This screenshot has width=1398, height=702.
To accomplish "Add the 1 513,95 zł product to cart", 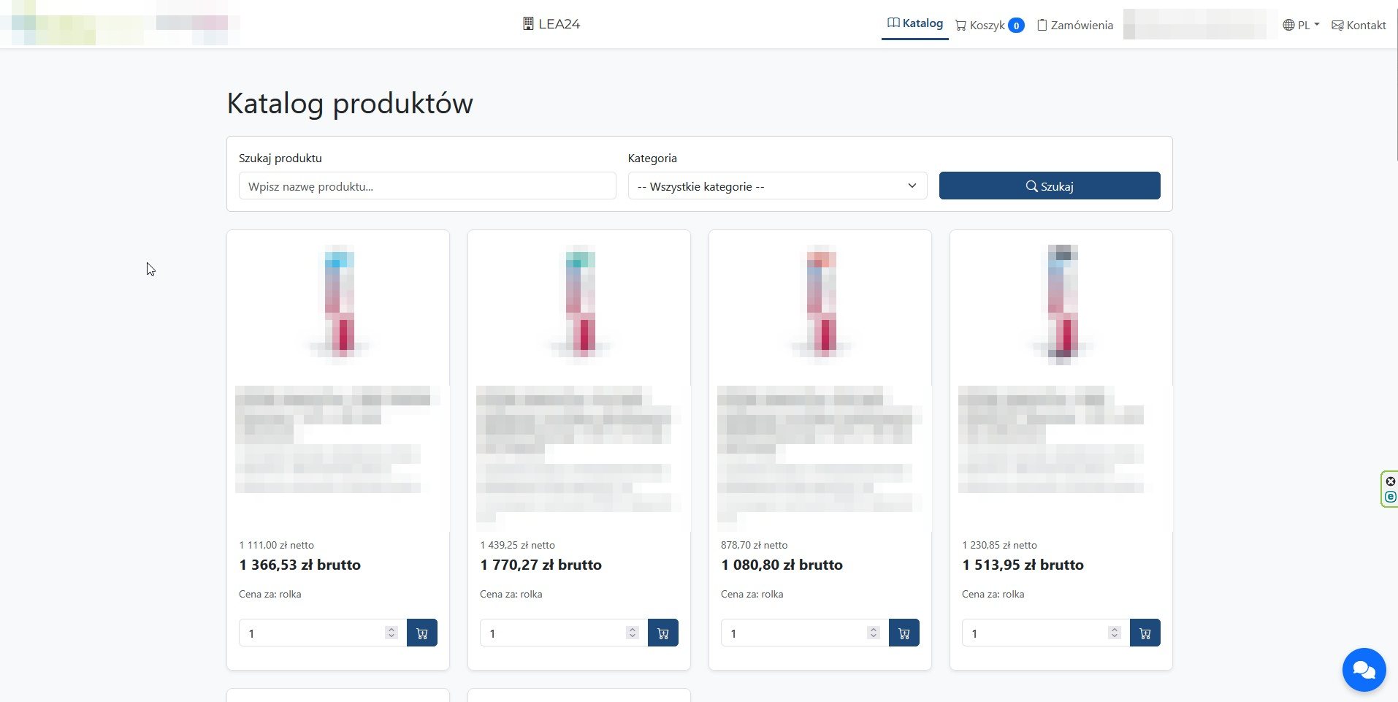I will tap(1145, 633).
